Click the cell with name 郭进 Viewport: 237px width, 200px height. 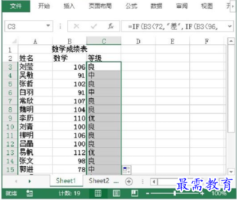point(35,170)
